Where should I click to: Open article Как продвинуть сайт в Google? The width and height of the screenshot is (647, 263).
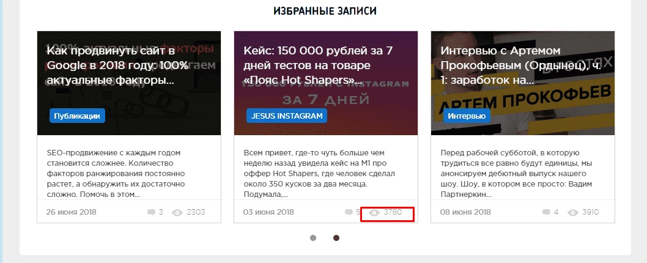coord(117,65)
